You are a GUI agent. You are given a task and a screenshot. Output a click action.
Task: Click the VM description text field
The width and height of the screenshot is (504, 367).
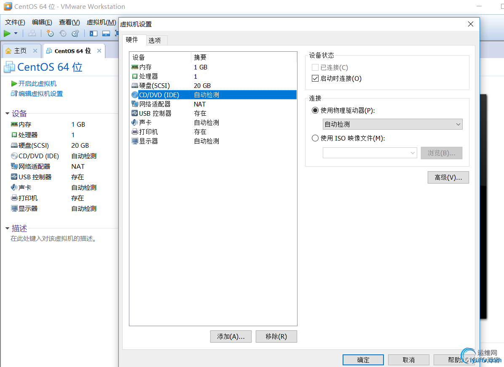click(54, 239)
